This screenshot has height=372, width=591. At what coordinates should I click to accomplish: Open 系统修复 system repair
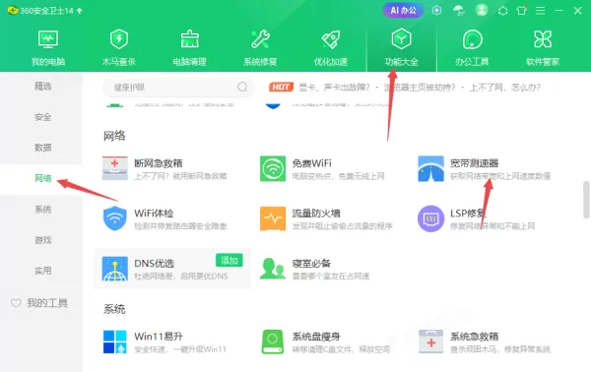(x=260, y=48)
